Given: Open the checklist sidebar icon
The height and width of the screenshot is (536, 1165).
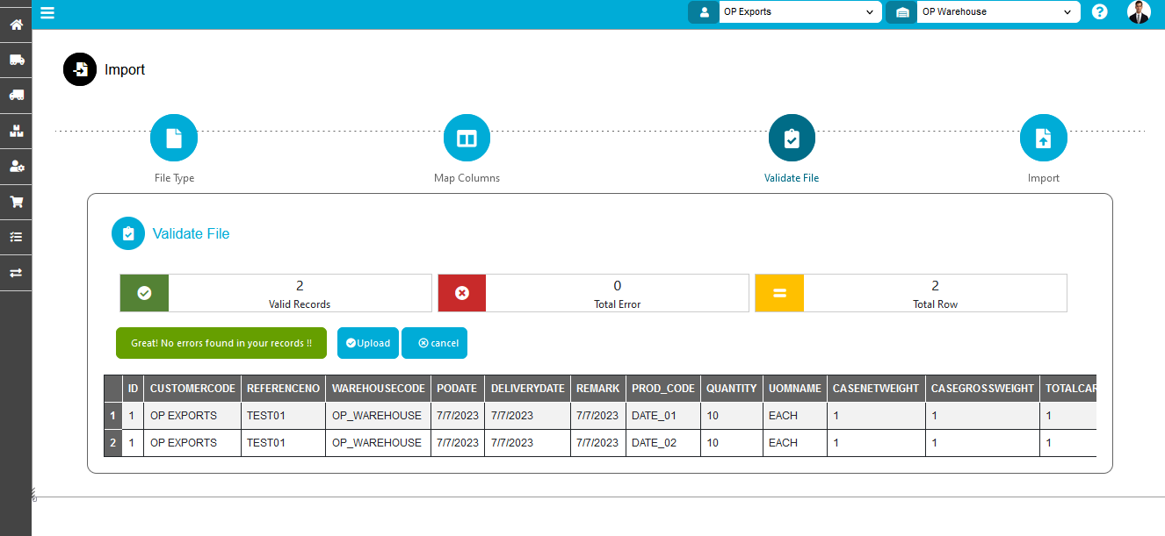Looking at the screenshot, I should (16, 237).
